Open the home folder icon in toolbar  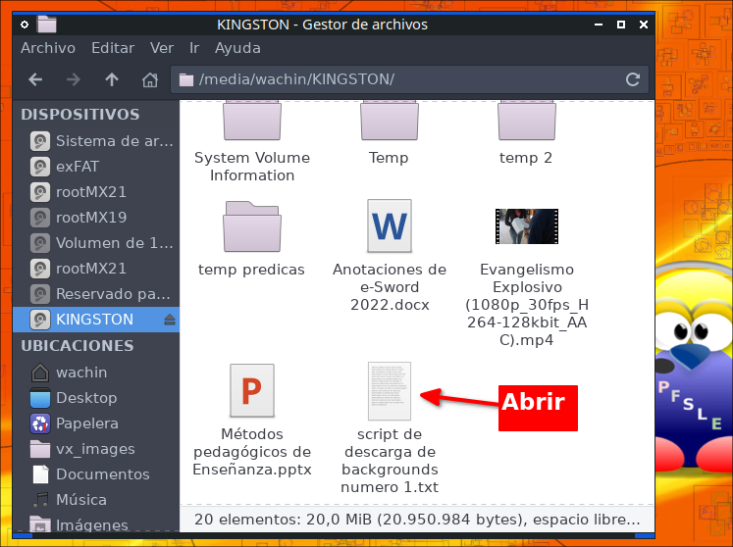point(150,79)
